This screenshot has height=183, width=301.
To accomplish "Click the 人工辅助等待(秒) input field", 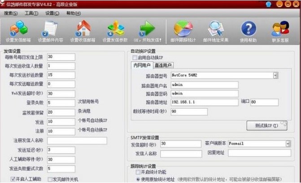I will coord(61,160).
